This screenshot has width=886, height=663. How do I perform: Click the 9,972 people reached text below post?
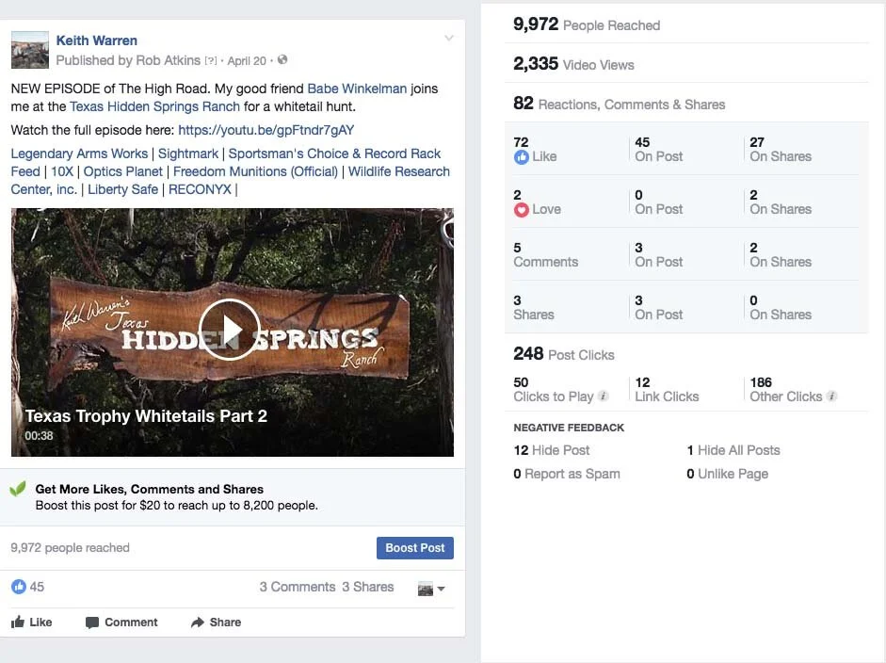pyautogui.click(x=70, y=548)
